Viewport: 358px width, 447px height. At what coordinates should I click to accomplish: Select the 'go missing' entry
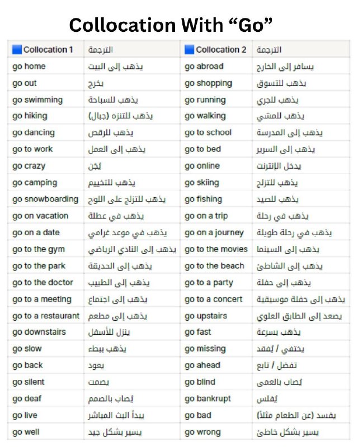216,349
